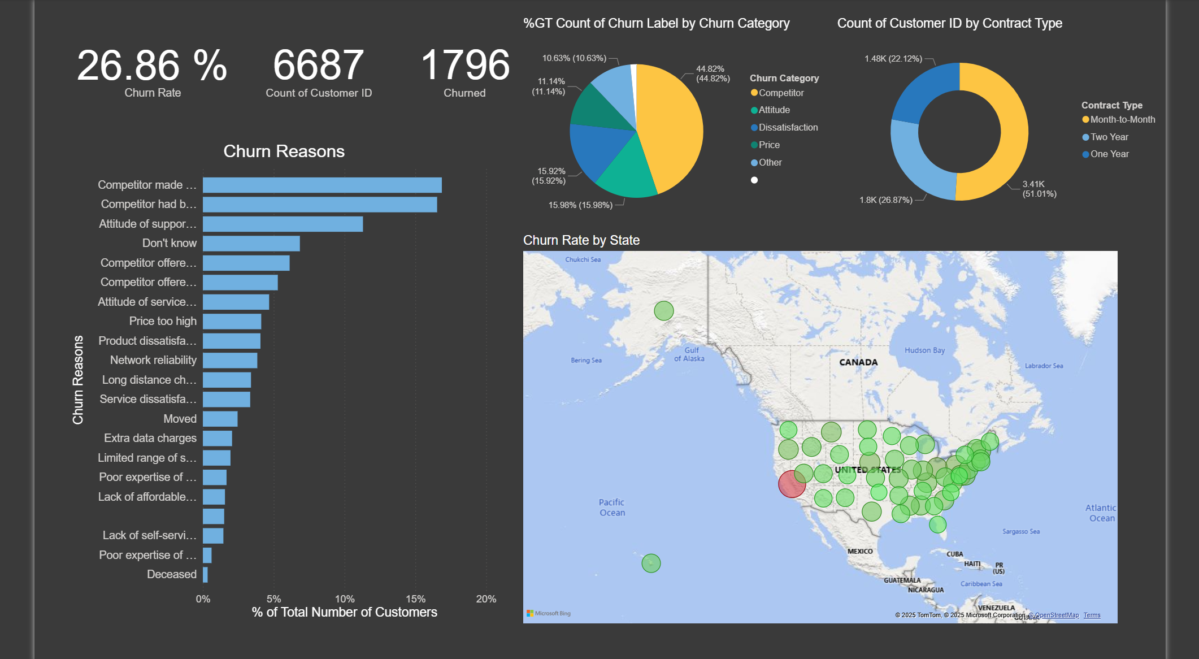The width and height of the screenshot is (1199, 659).
Task: Select the Don't know bar
Action: click(251, 244)
